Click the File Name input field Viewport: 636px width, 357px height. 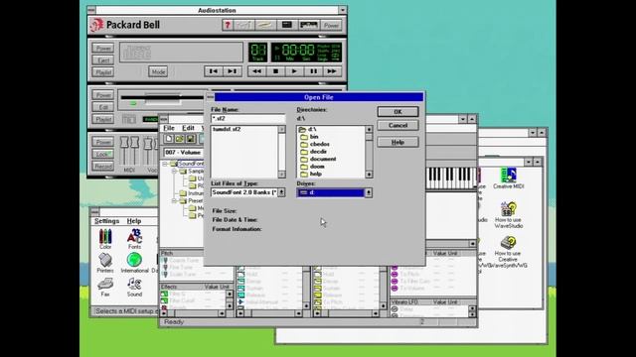(247, 119)
